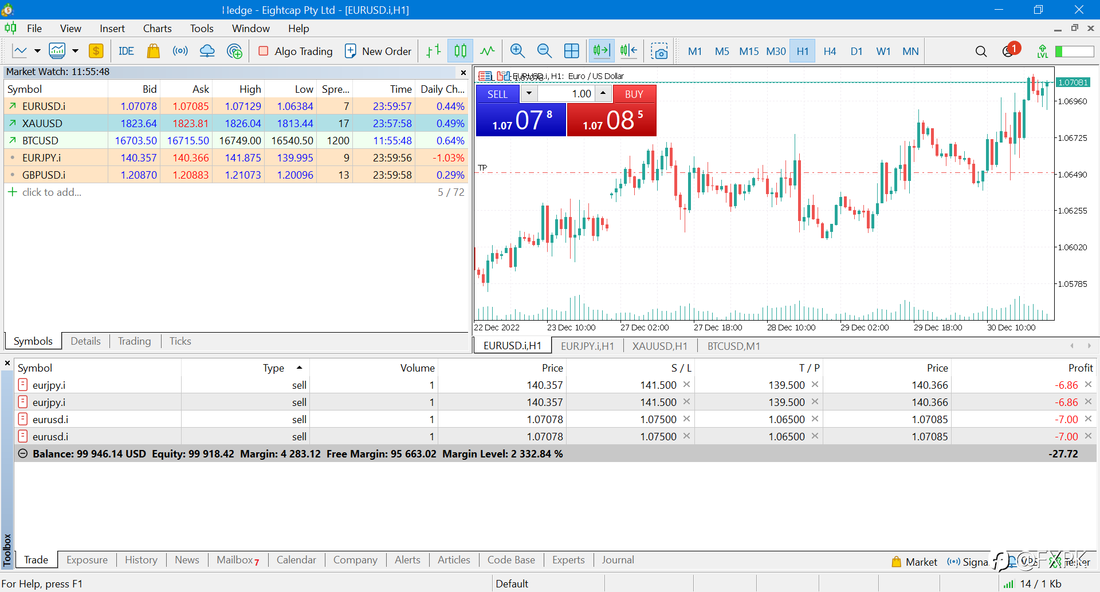Click the volume input field showing 1.00
This screenshot has height=592, width=1100.
click(x=567, y=93)
